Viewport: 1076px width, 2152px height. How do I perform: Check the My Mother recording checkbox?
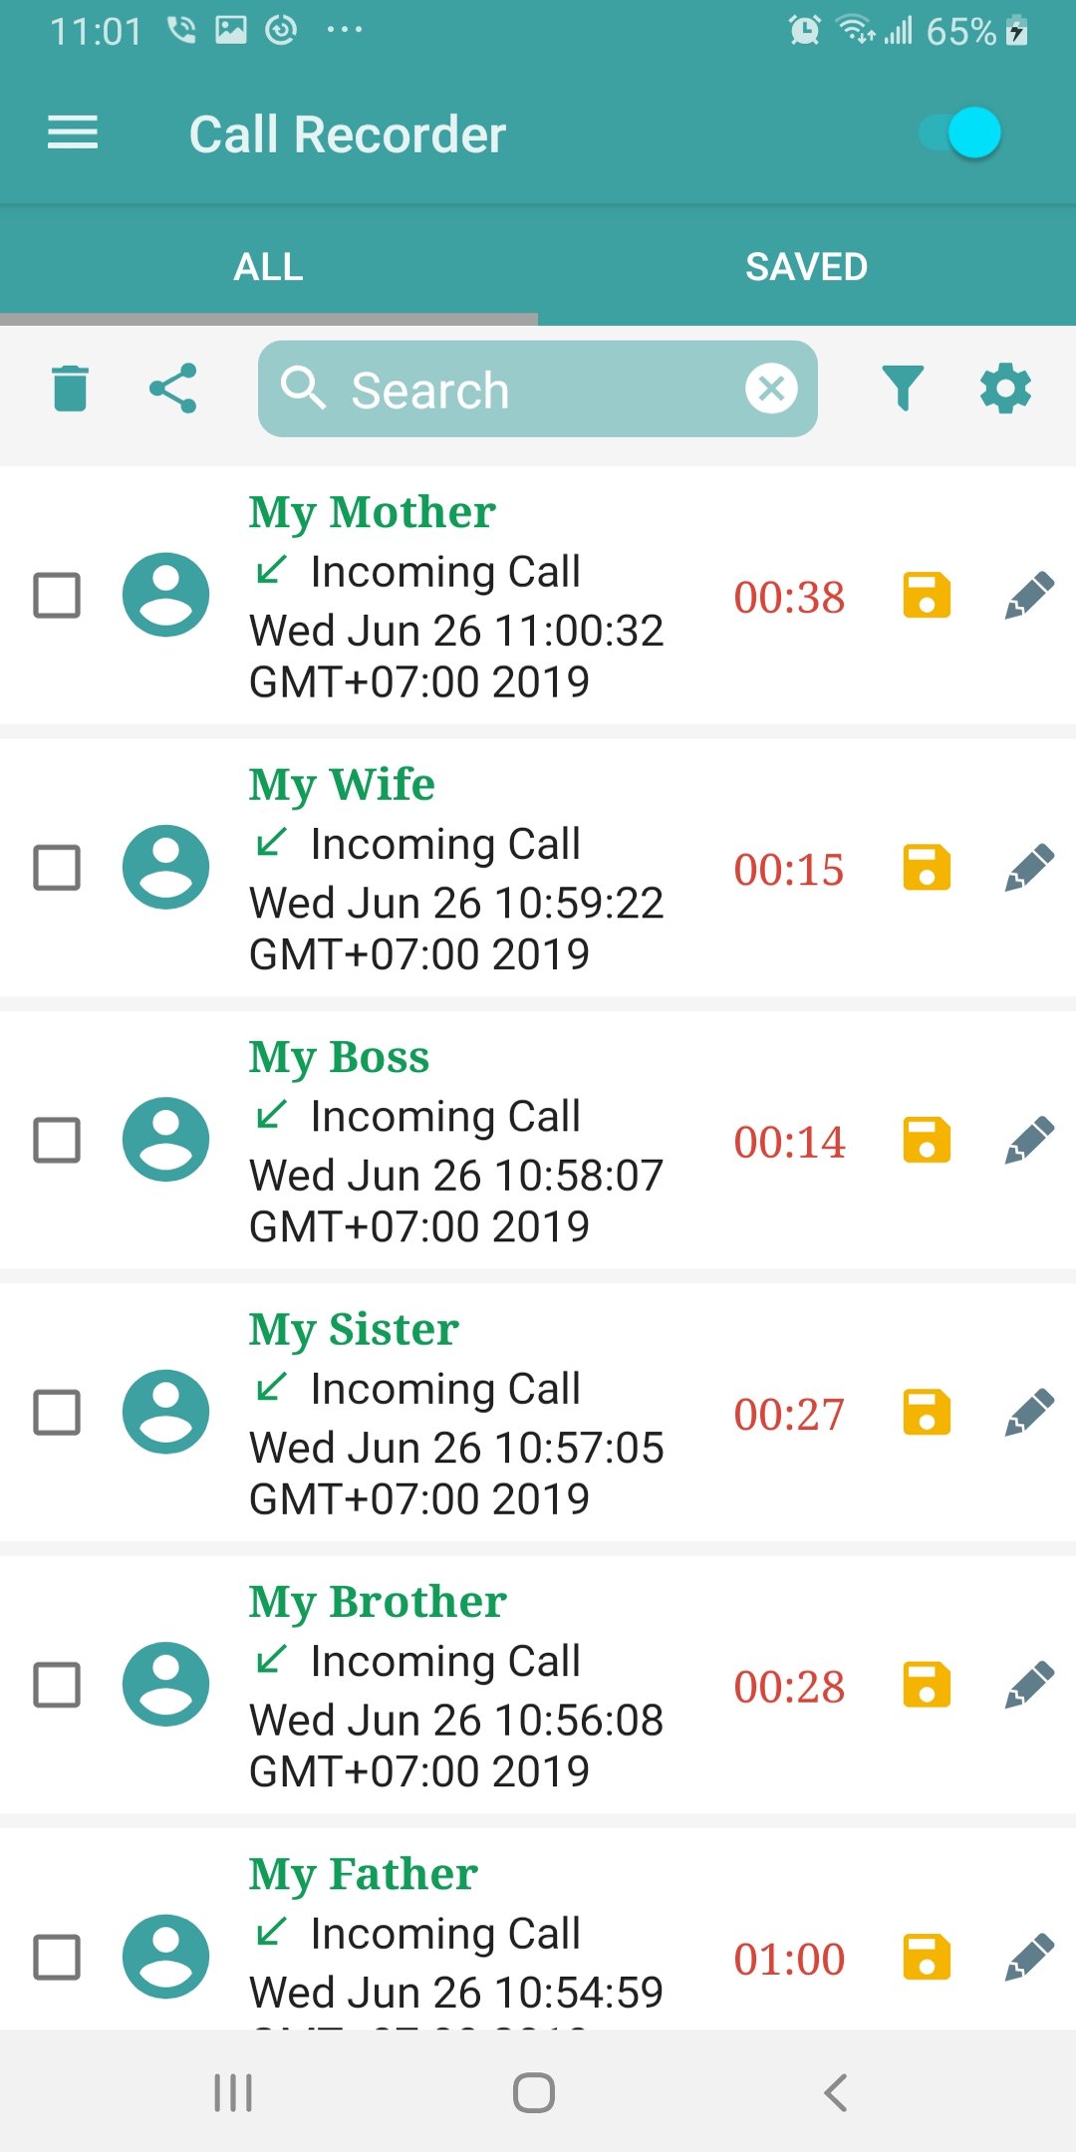pos(57,596)
